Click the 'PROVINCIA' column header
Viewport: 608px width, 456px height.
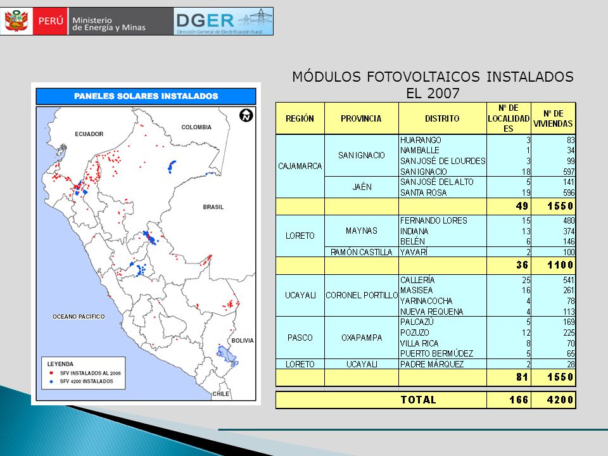click(x=361, y=118)
